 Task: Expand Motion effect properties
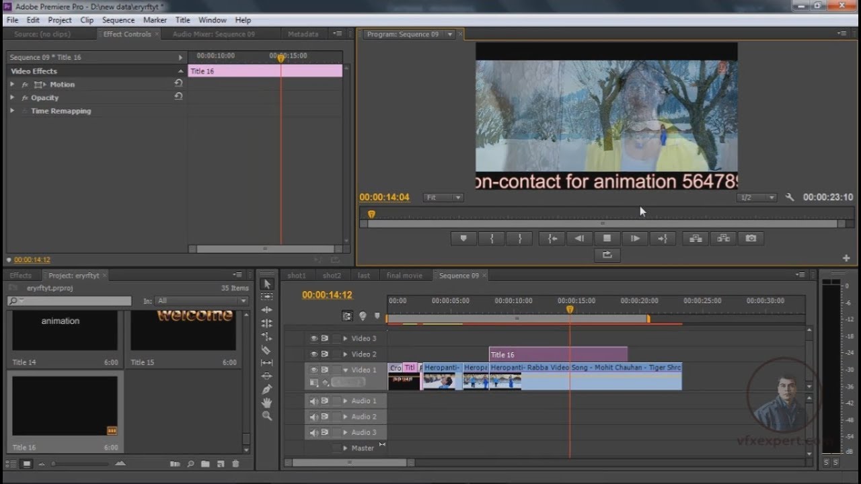tap(12, 84)
